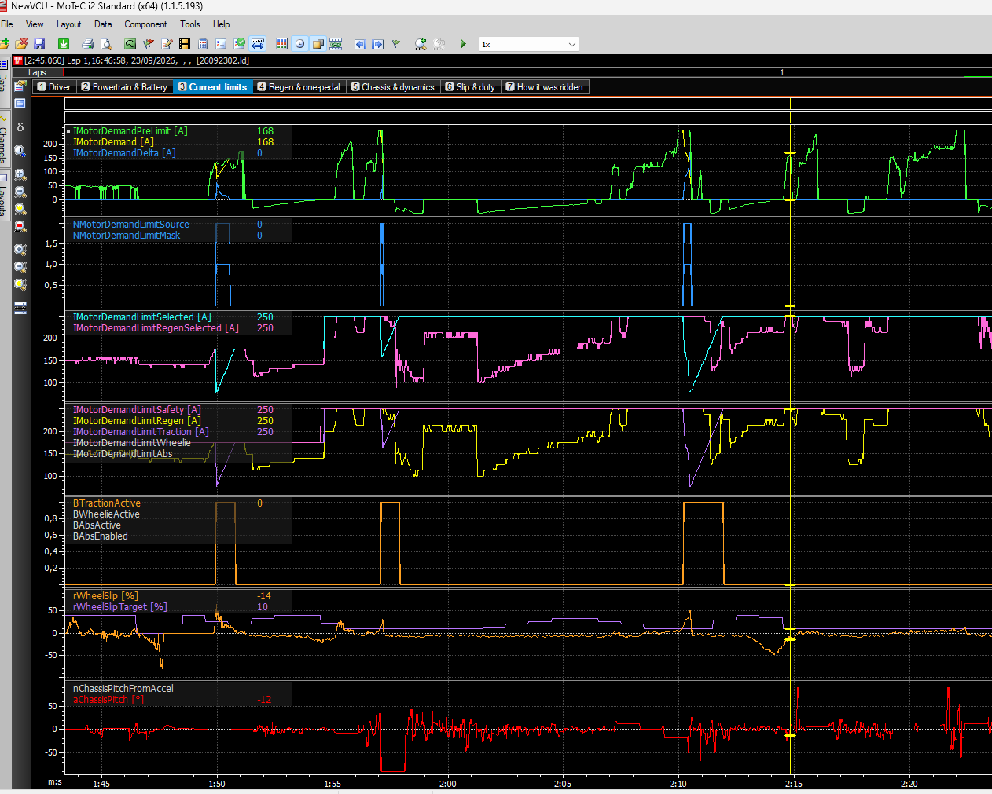Select the zoom window magnifier tool
Image resolution: width=992 pixels, height=794 pixels.
[20, 151]
